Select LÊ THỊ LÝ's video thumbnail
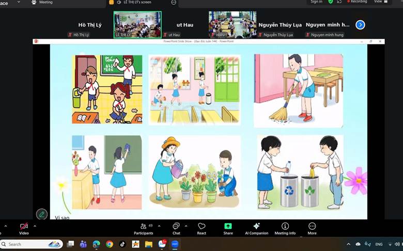Screen dimensions: 403x251 [x=137, y=24]
